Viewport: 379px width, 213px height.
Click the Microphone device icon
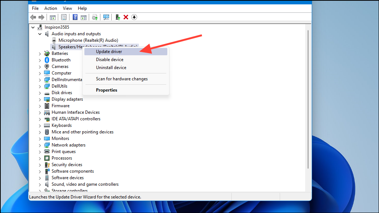(x=54, y=40)
